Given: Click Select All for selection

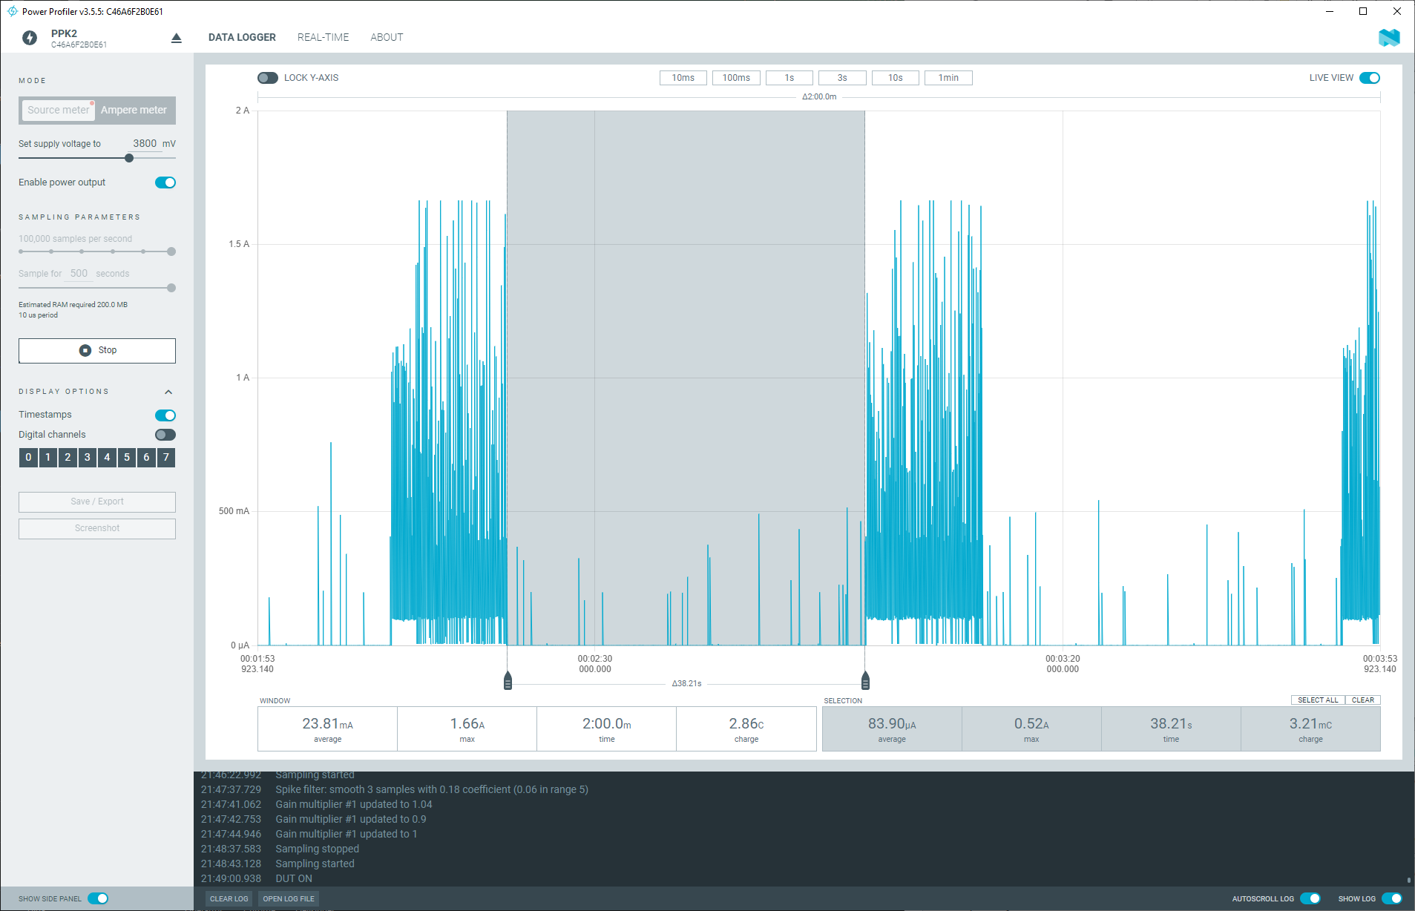Looking at the screenshot, I should pyautogui.click(x=1318, y=700).
